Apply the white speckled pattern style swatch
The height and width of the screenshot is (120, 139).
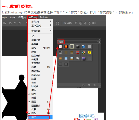click(x=78, y=58)
